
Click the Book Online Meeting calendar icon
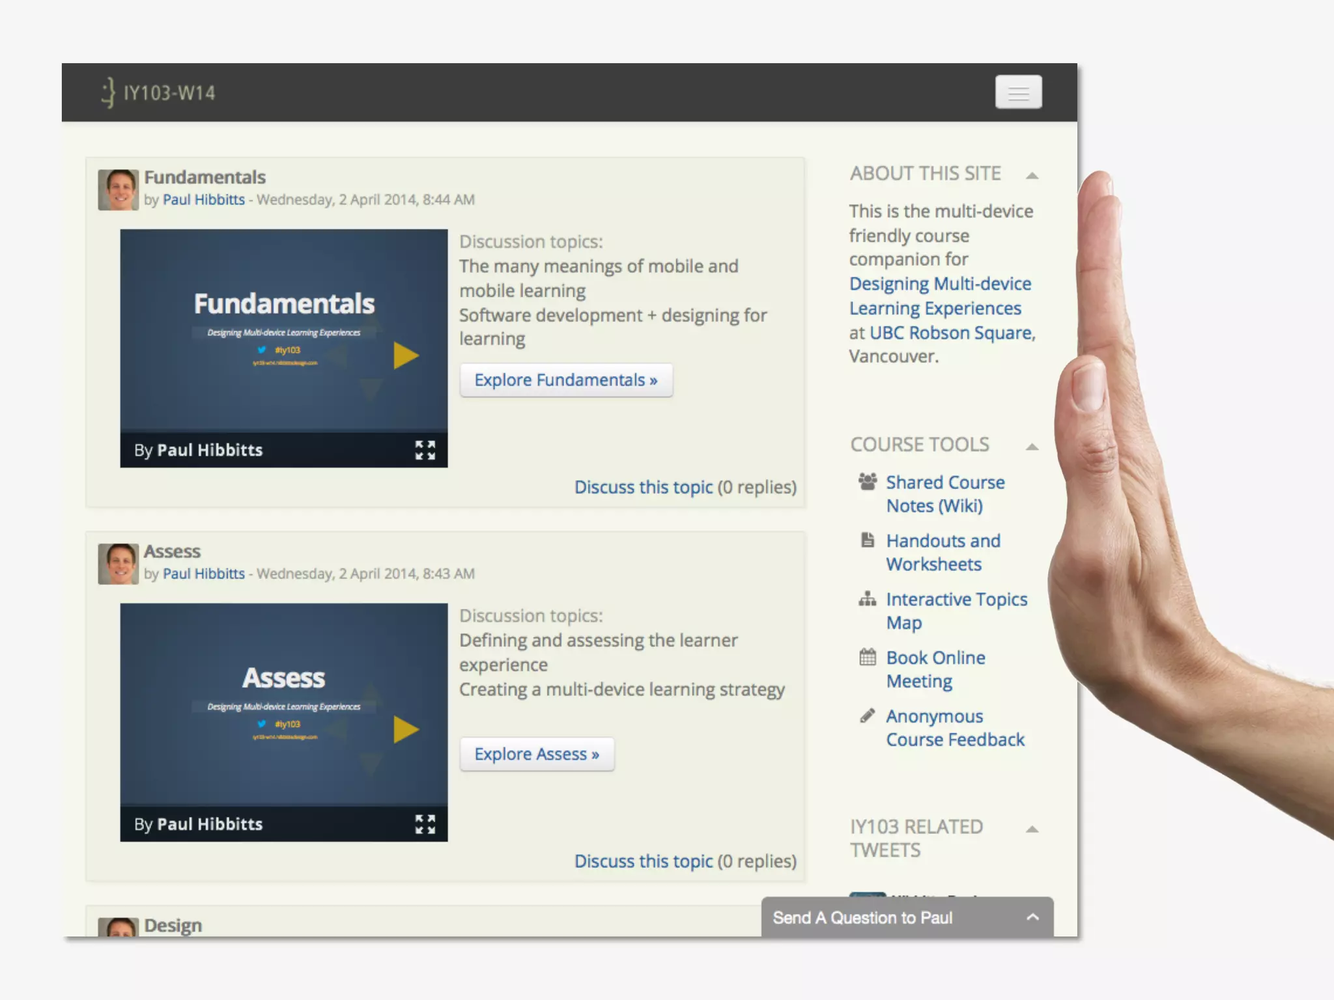pos(867,657)
